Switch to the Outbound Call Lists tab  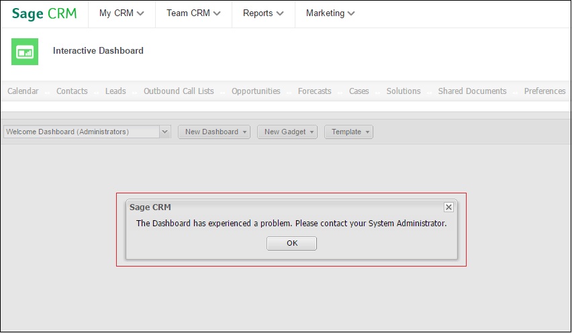pos(179,91)
